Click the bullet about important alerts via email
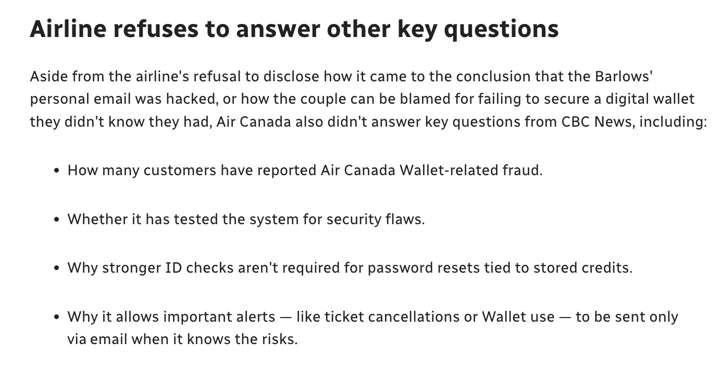This screenshot has height=366, width=722. [x=372, y=328]
